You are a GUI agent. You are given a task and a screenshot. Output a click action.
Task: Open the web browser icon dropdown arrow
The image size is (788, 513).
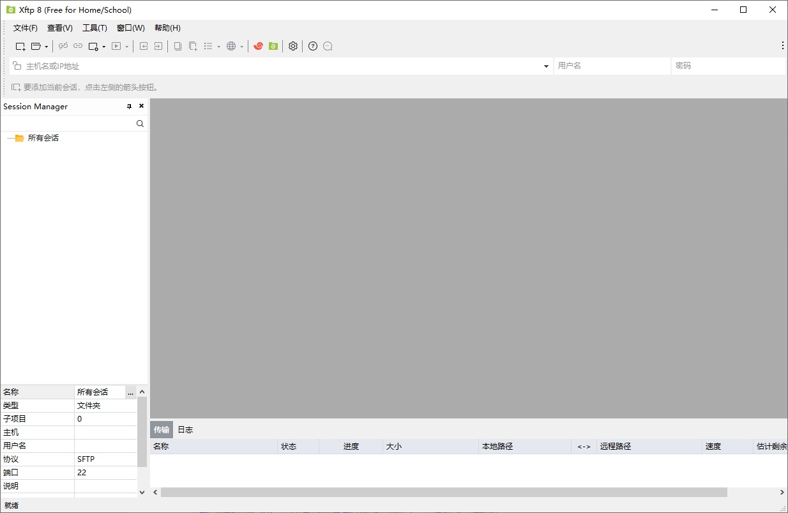click(241, 46)
